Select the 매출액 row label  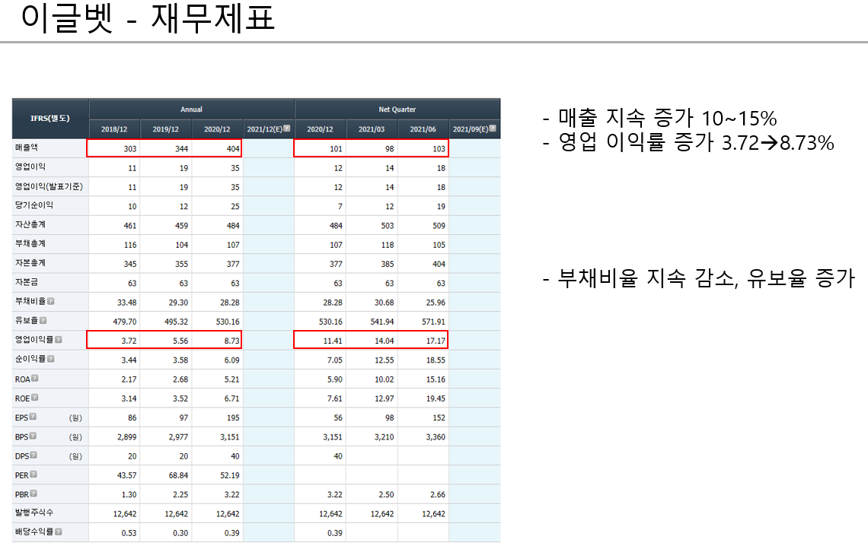point(26,148)
